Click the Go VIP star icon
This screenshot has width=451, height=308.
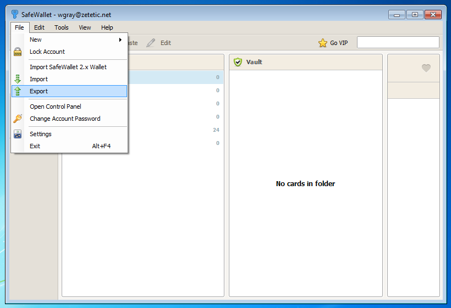tap(323, 43)
